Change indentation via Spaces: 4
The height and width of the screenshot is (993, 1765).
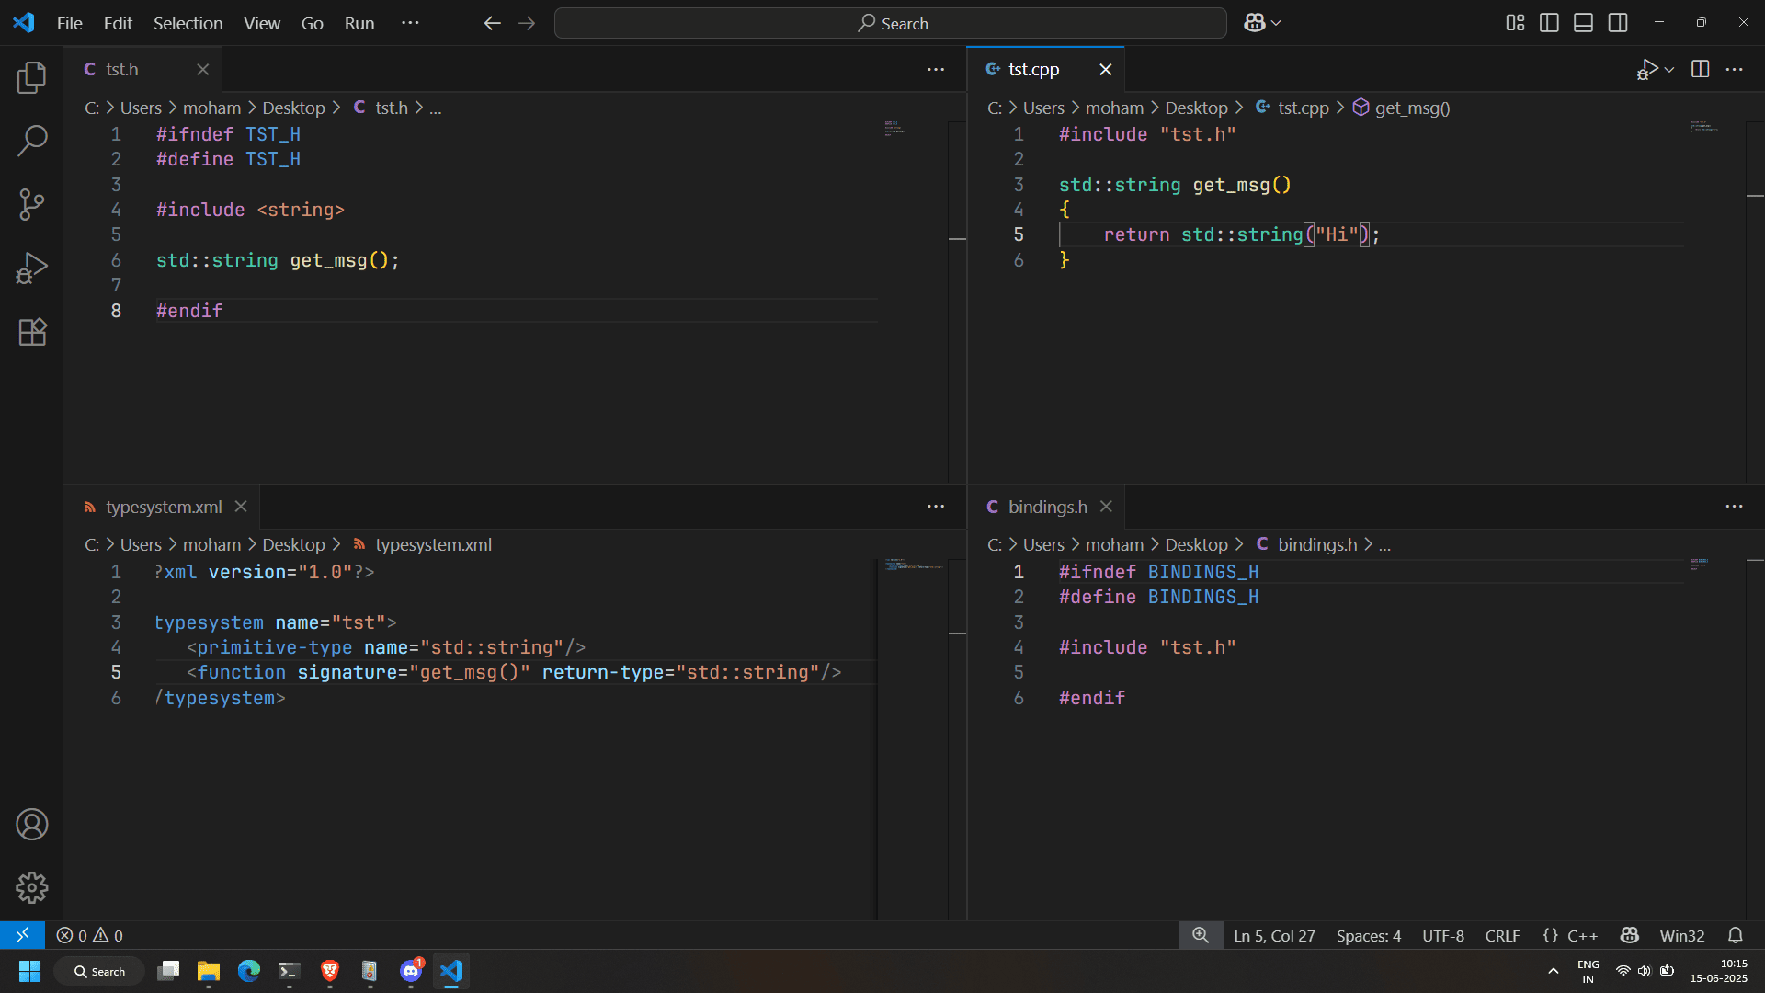coord(1369,935)
